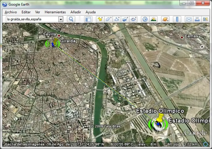Click the Camas city marker dot

click(x=182, y=37)
